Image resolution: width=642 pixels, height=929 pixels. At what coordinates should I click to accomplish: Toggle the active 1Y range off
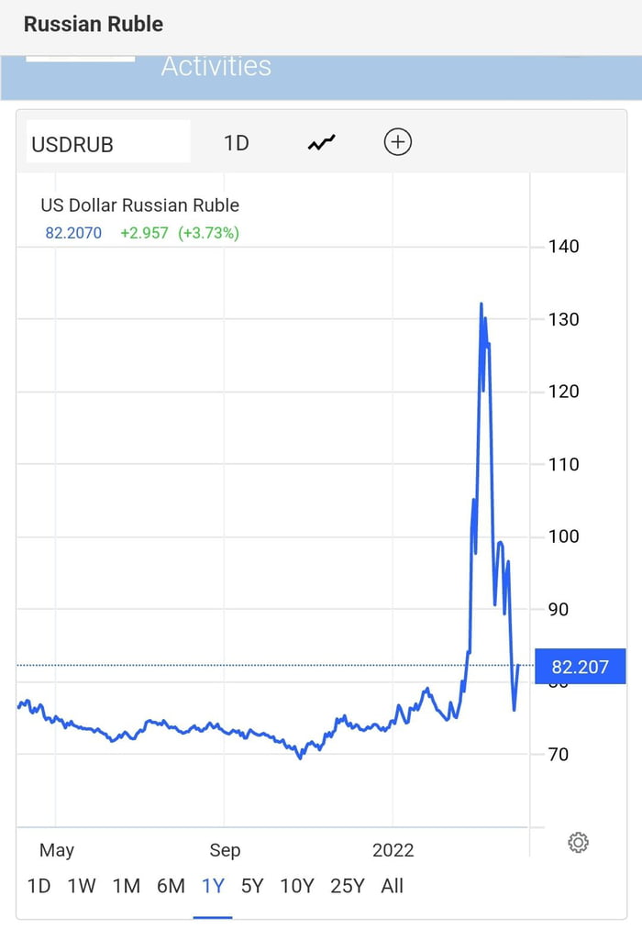click(x=212, y=886)
